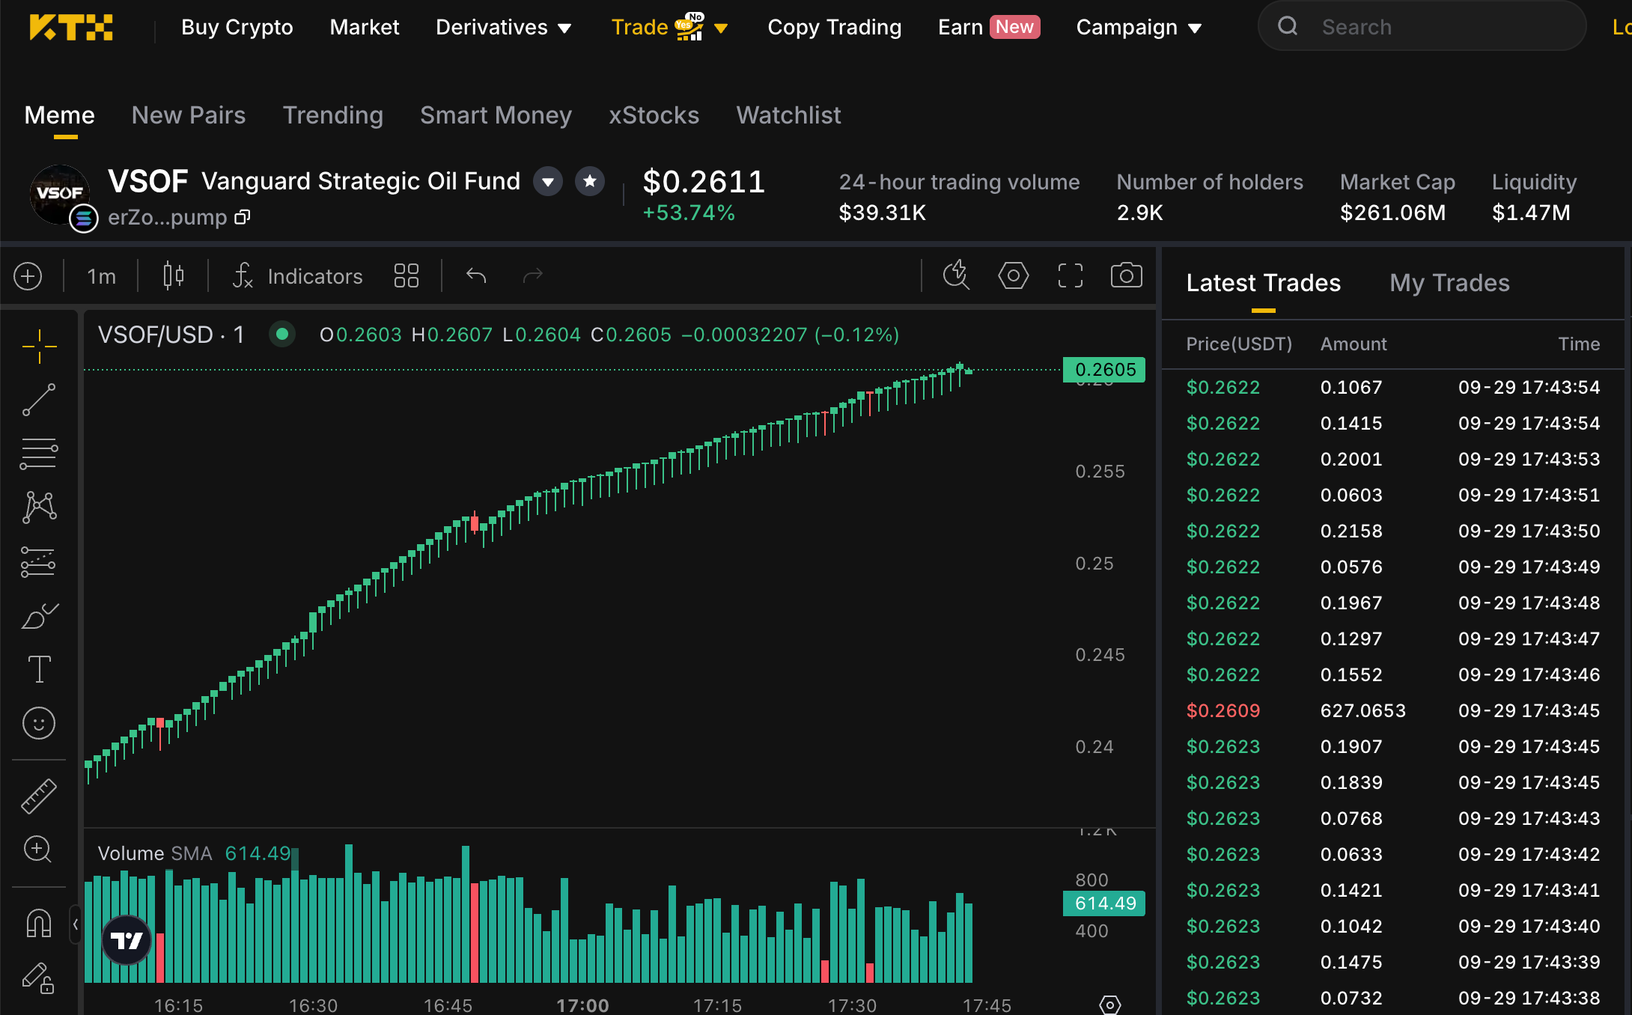Switch to the xStocks tab
The image size is (1632, 1015).
pos(654,115)
